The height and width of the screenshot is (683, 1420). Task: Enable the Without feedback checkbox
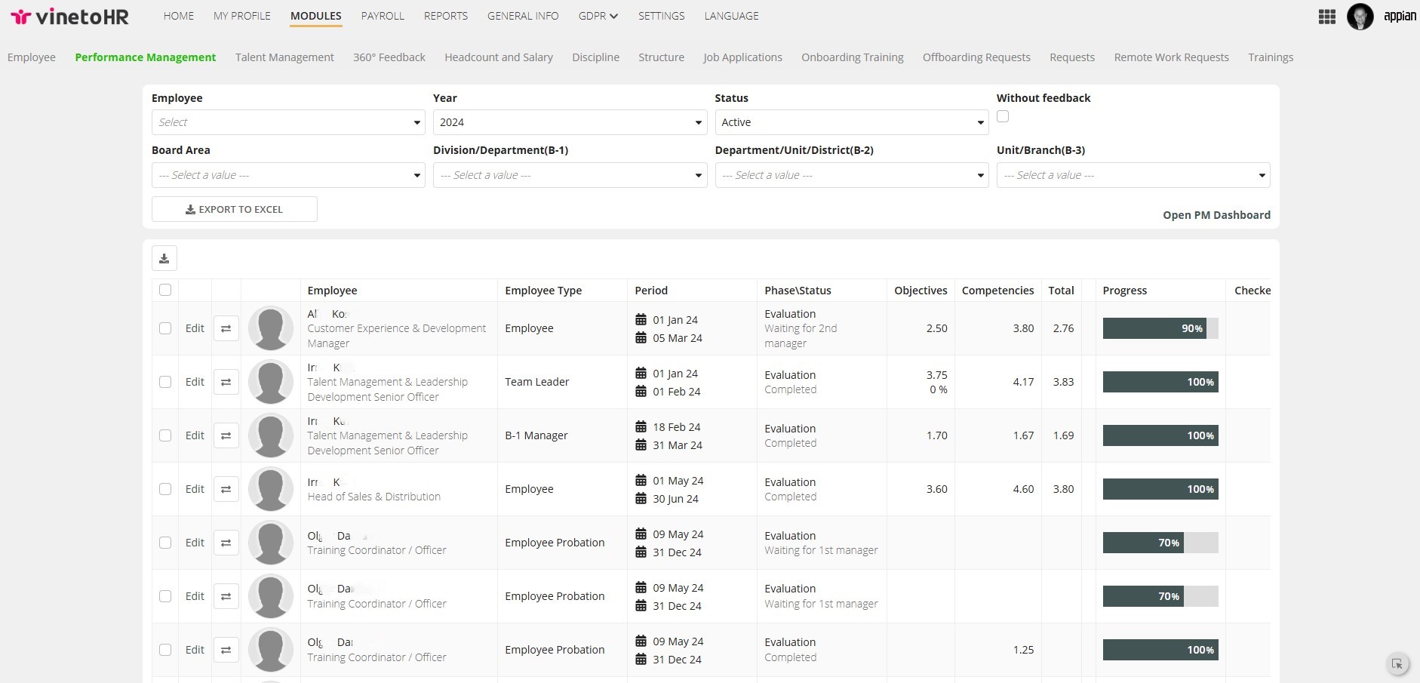pyautogui.click(x=1003, y=116)
